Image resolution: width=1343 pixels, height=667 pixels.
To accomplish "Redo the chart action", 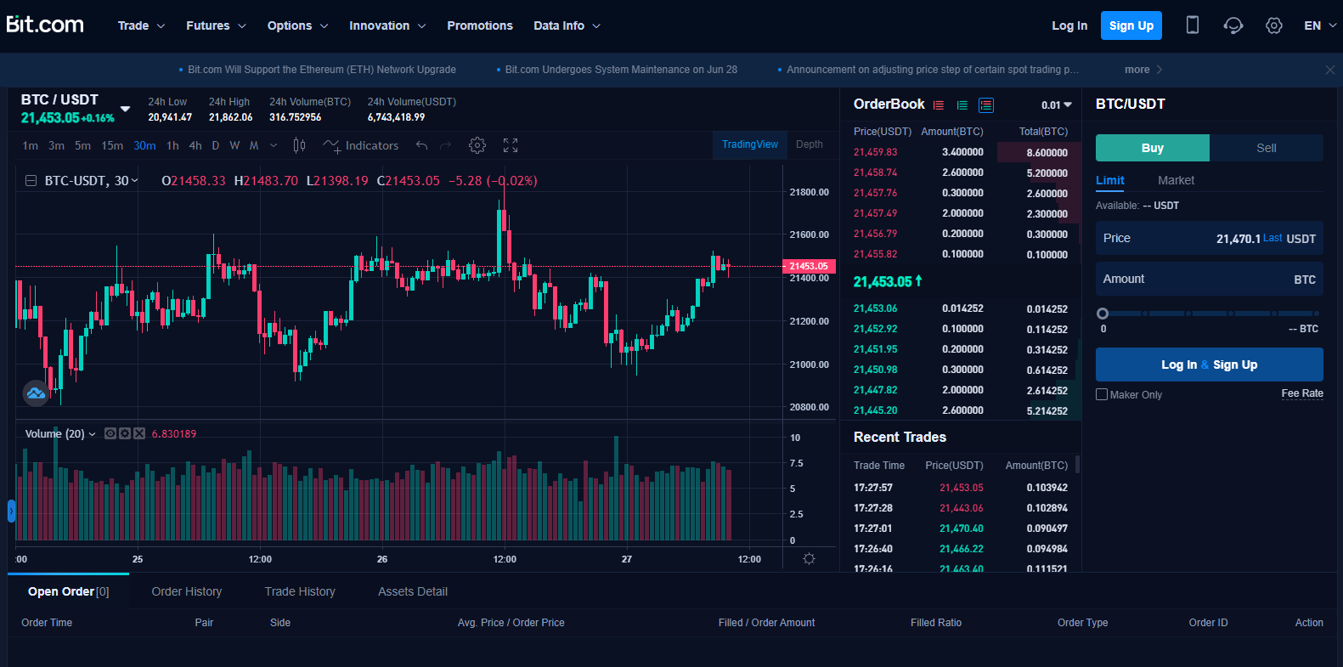I will [446, 145].
